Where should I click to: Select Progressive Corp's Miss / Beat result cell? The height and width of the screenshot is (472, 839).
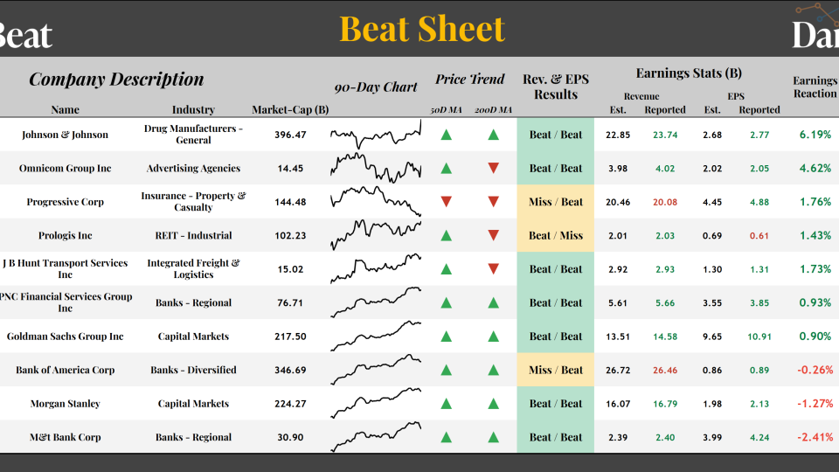click(x=556, y=202)
